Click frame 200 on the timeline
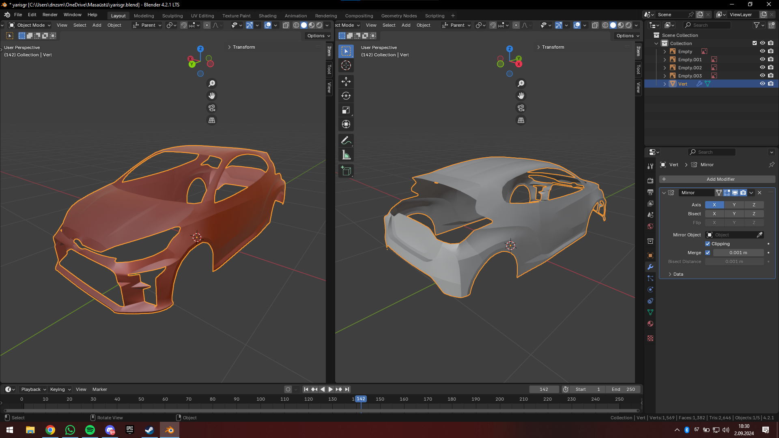The width and height of the screenshot is (779, 438). tap(500, 399)
